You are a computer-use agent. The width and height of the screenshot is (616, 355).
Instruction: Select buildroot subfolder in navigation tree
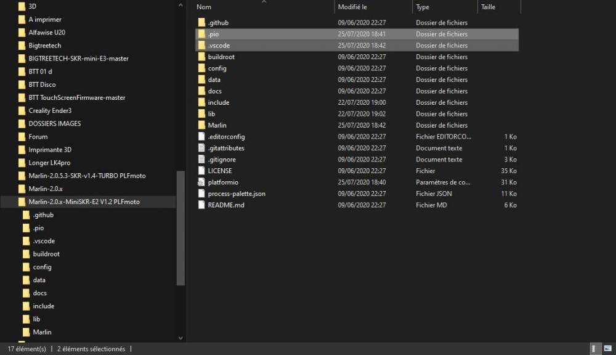(x=46, y=253)
